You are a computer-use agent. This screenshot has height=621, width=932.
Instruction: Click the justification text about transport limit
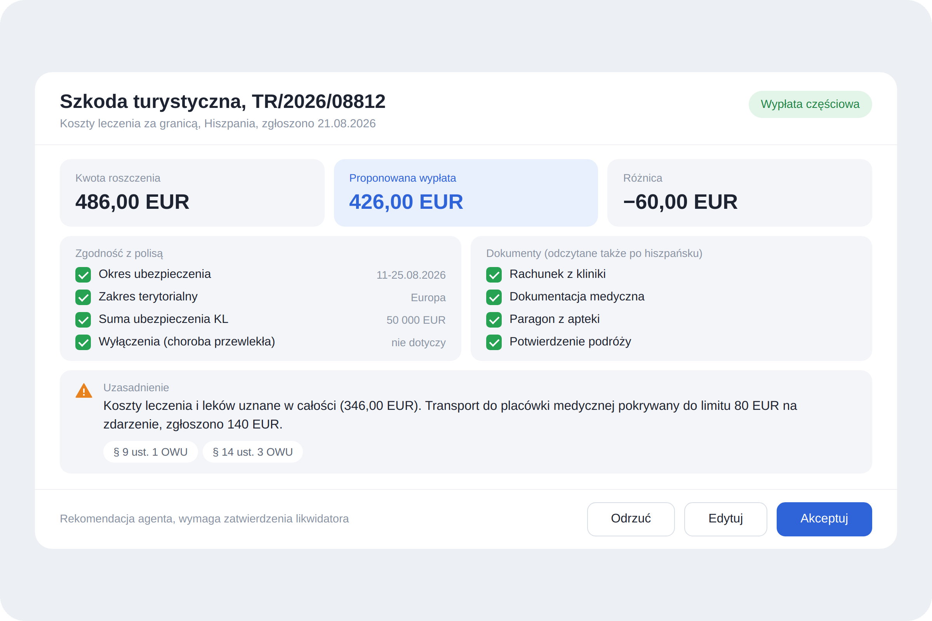[x=450, y=415]
